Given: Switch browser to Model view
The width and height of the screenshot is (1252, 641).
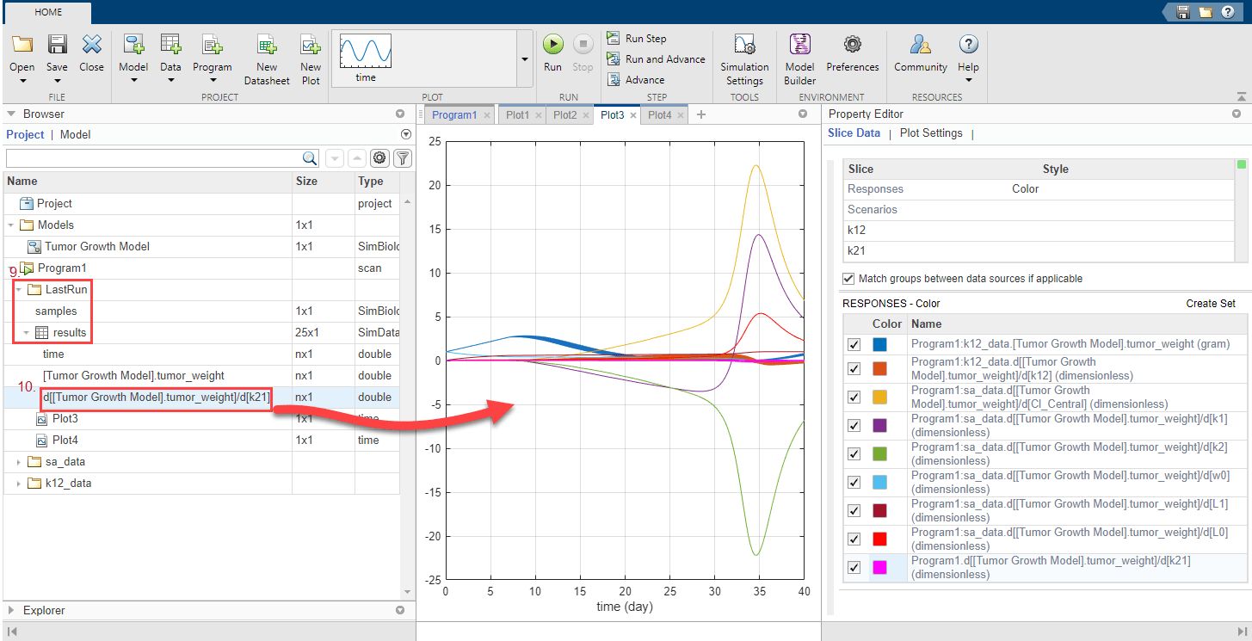Looking at the screenshot, I should 75,134.
